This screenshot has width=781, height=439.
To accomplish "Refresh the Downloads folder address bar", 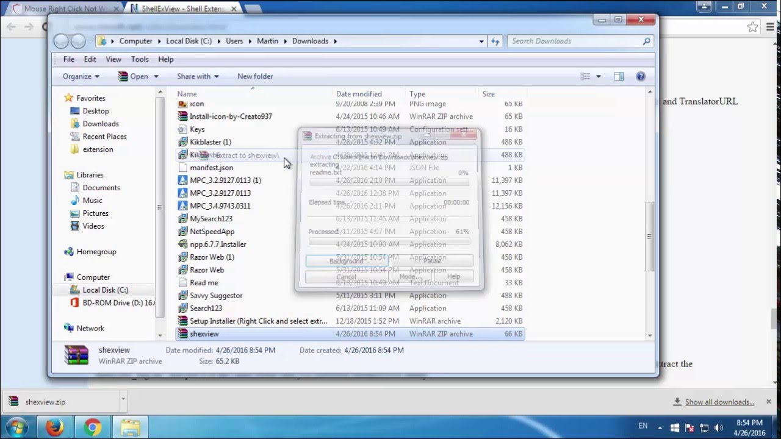I will [x=495, y=41].
